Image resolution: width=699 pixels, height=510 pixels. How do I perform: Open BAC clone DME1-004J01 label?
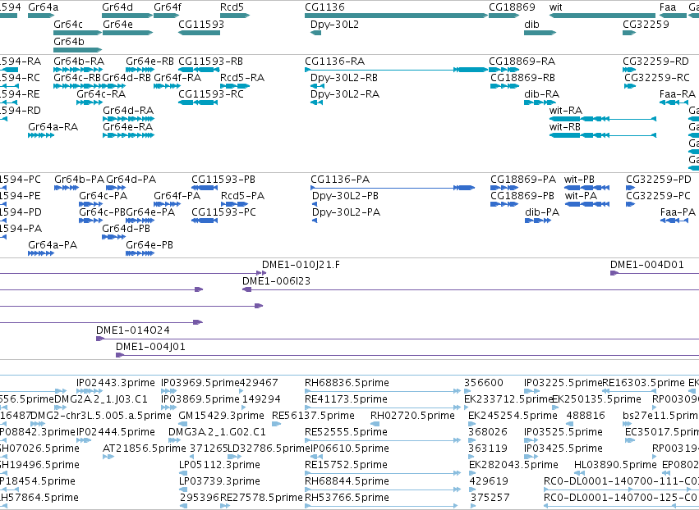[150, 347]
